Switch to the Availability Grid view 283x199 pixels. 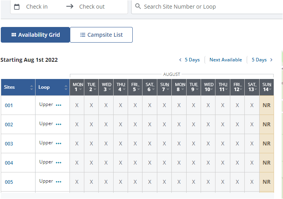(36, 35)
